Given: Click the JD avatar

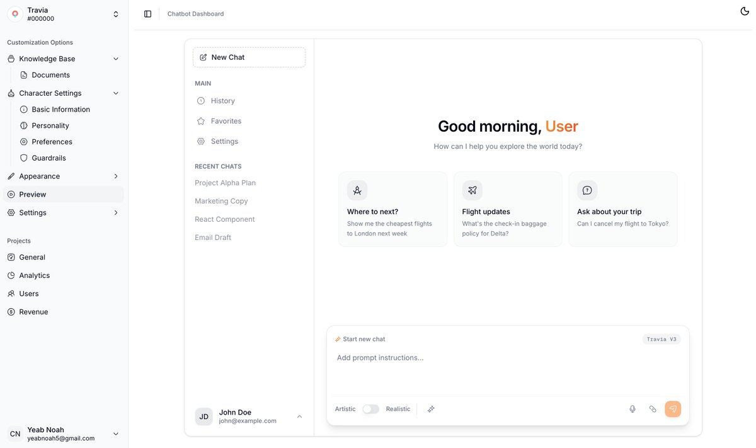Looking at the screenshot, I should [204, 416].
